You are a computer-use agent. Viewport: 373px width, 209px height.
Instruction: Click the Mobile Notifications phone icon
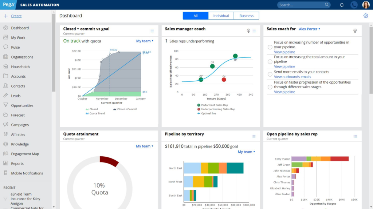coord(6,173)
